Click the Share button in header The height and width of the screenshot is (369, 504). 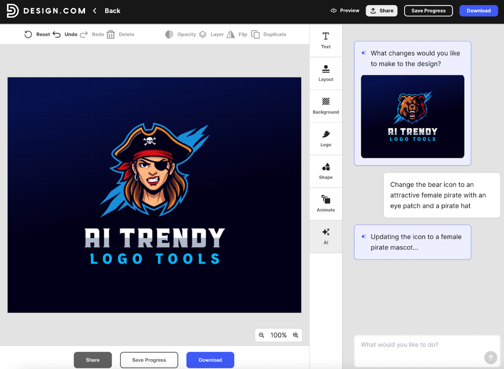point(382,11)
